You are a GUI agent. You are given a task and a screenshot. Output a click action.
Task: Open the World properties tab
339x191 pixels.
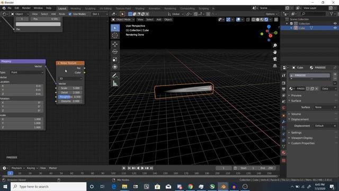pyautogui.click(x=284, y=108)
